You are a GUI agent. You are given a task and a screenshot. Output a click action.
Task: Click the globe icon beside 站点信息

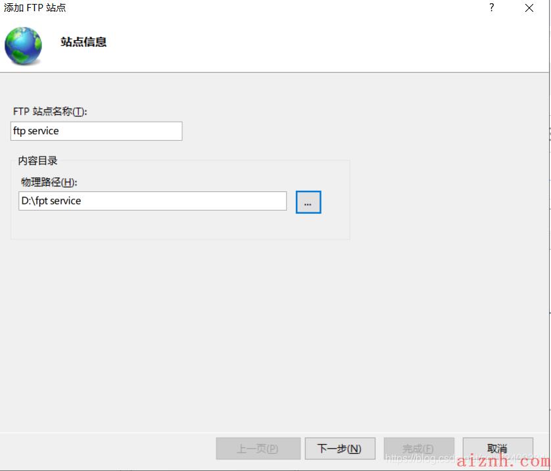pos(23,45)
